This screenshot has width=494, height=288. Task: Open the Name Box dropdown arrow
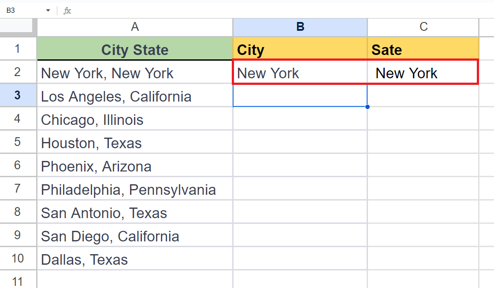(48, 10)
